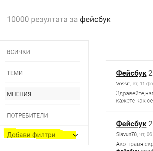
Task: Click the number 2 after Vessi*'s Фейсбук title
Action: 150,73
